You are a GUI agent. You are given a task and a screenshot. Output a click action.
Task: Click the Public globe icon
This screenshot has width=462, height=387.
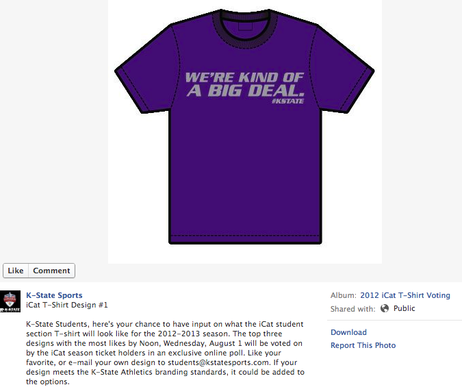(385, 308)
